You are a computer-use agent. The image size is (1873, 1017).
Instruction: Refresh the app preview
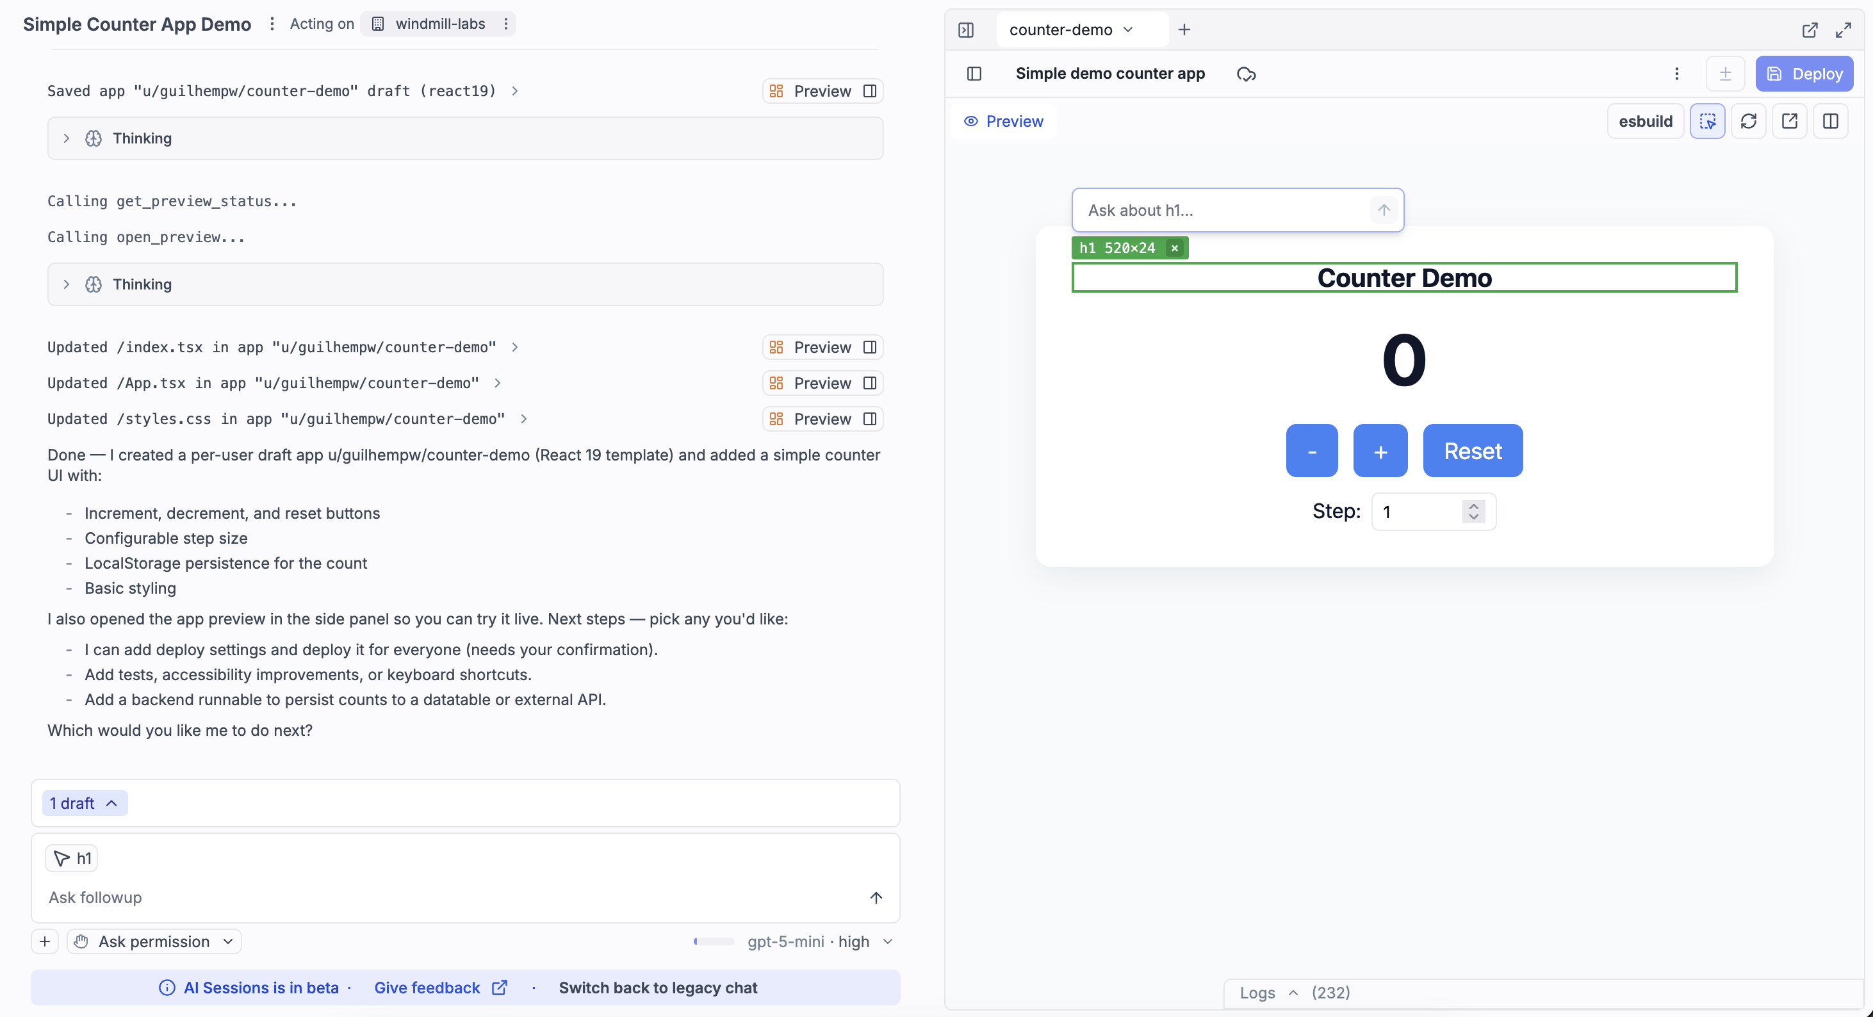click(x=1748, y=120)
